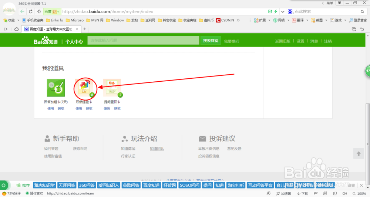Expand the 收藏 dropdown arrow

(x=18, y=20)
